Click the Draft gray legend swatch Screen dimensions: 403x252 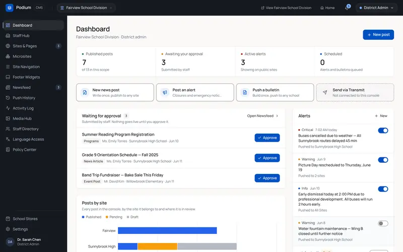pos(128,217)
